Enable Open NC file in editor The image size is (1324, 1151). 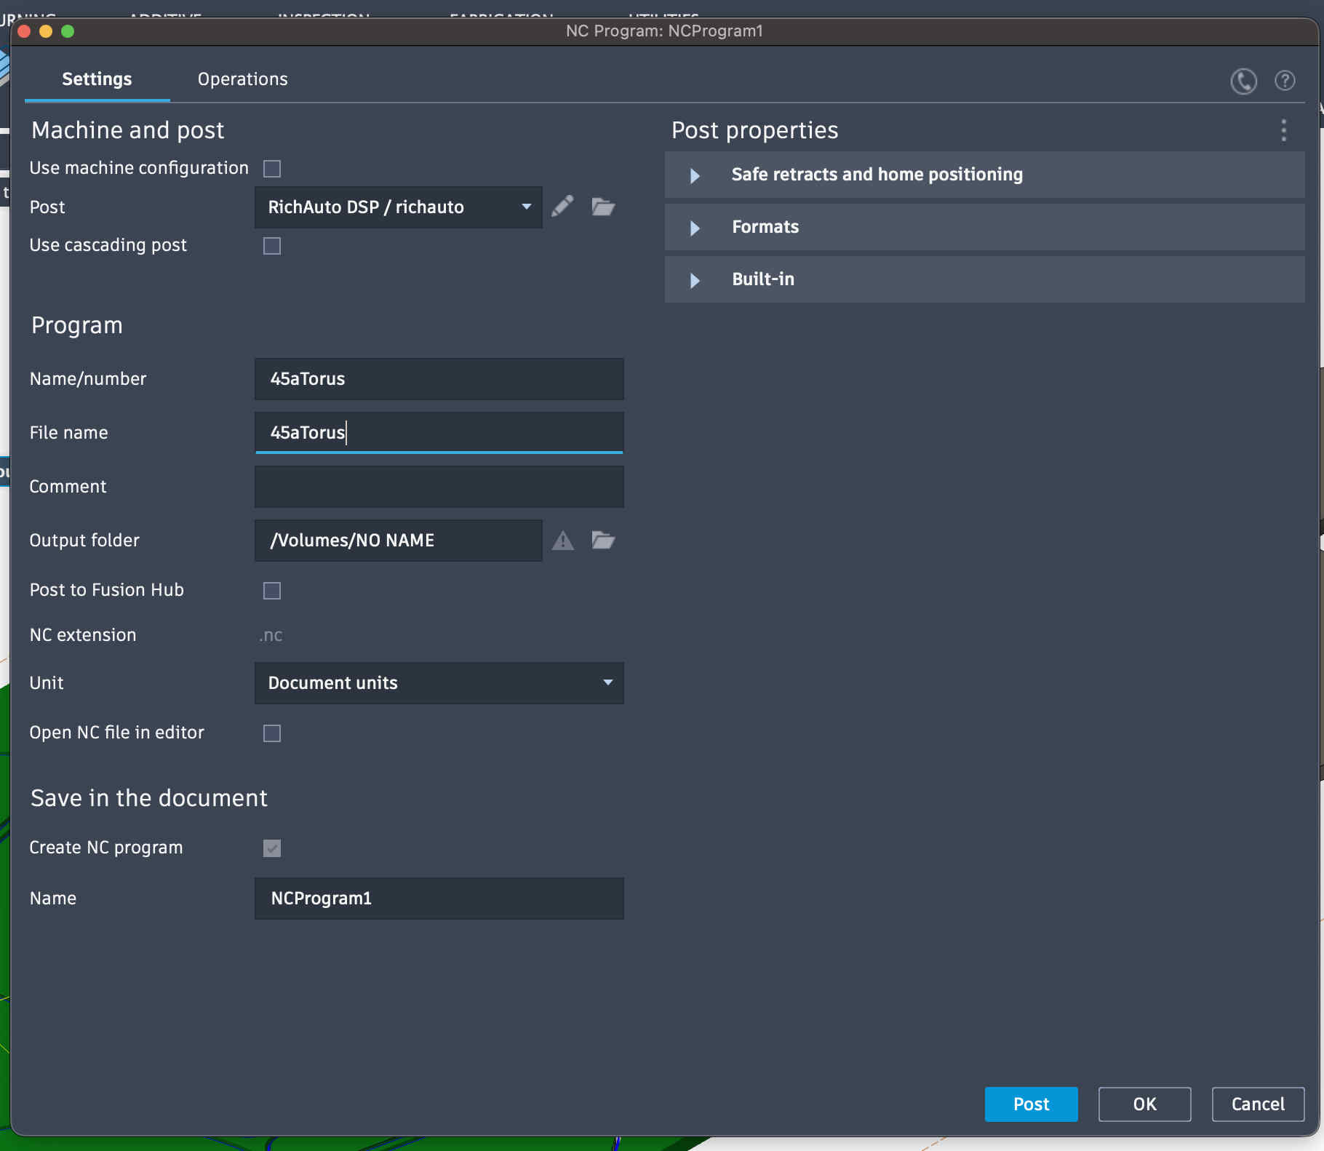(272, 733)
